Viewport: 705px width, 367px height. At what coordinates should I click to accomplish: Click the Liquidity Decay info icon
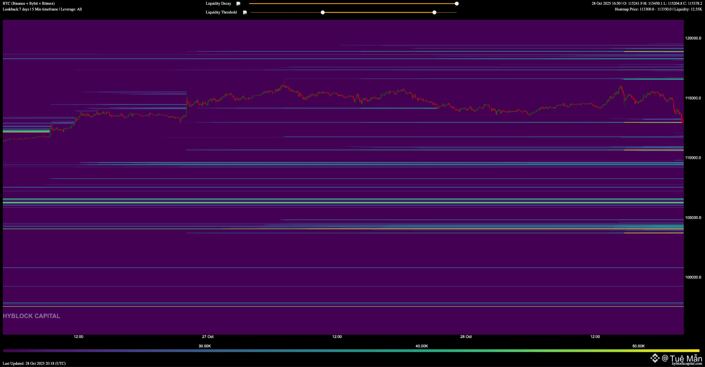[238, 4]
